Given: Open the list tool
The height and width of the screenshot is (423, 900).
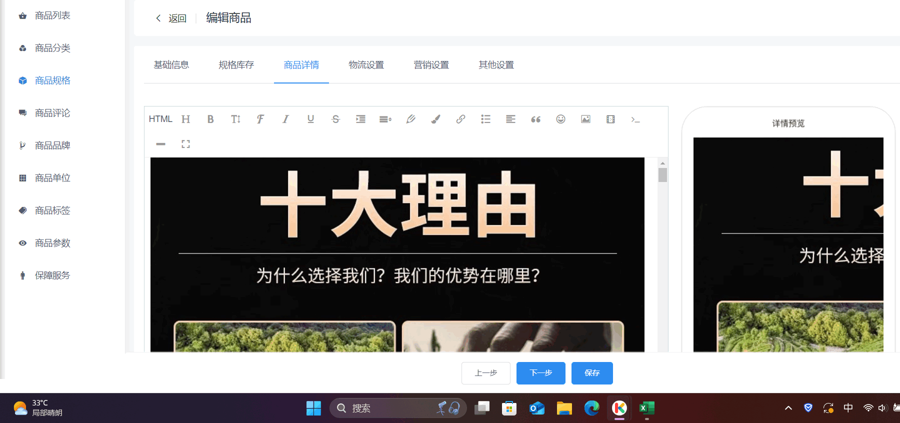Looking at the screenshot, I should (x=485, y=119).
